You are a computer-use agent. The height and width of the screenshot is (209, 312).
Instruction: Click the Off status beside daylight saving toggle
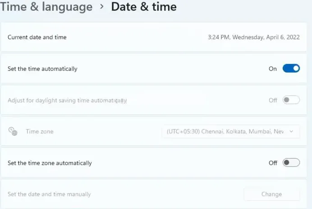click(x=273, y=100)
